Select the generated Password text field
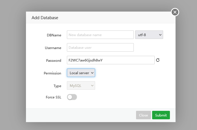Screen dimensions: 197x130 pos(111,60)
